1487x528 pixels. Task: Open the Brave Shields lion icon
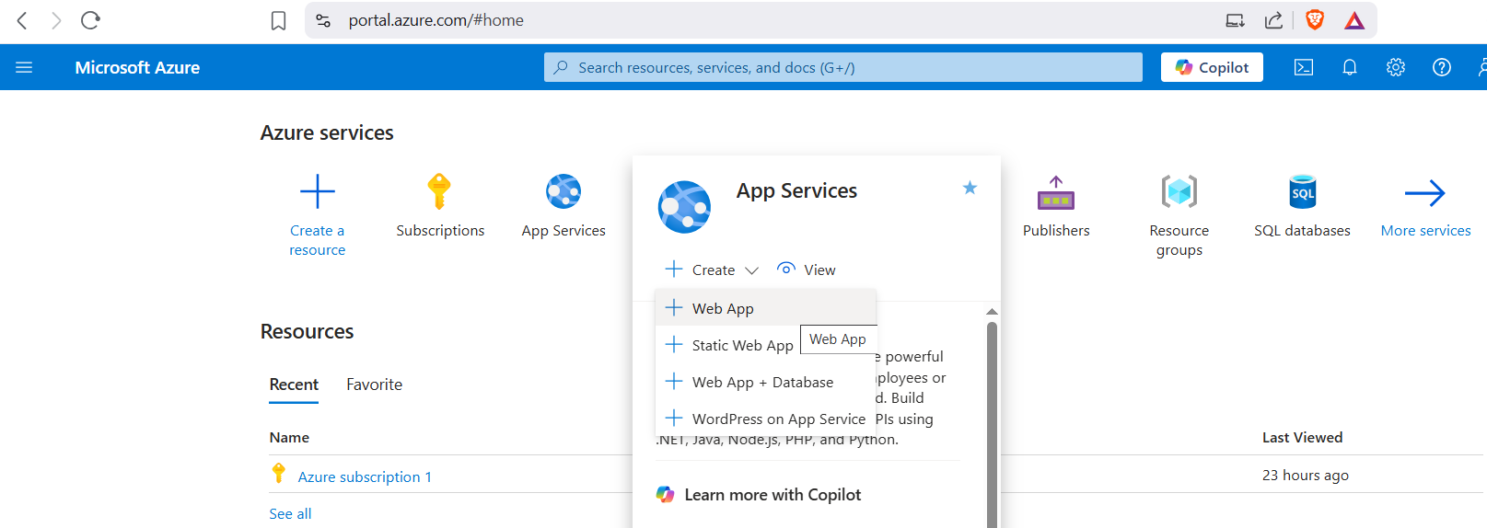click(x=1315, y=20)
